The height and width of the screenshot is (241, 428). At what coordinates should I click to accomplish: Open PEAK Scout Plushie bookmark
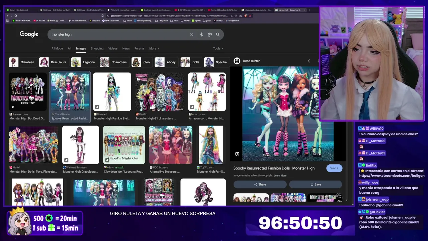[x=111, y=21]
